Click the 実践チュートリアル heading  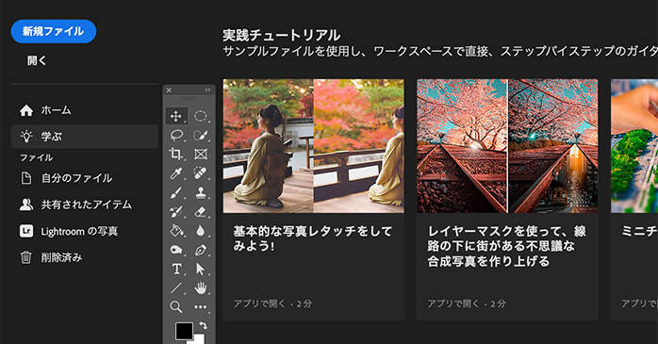(x=281, y=35)
